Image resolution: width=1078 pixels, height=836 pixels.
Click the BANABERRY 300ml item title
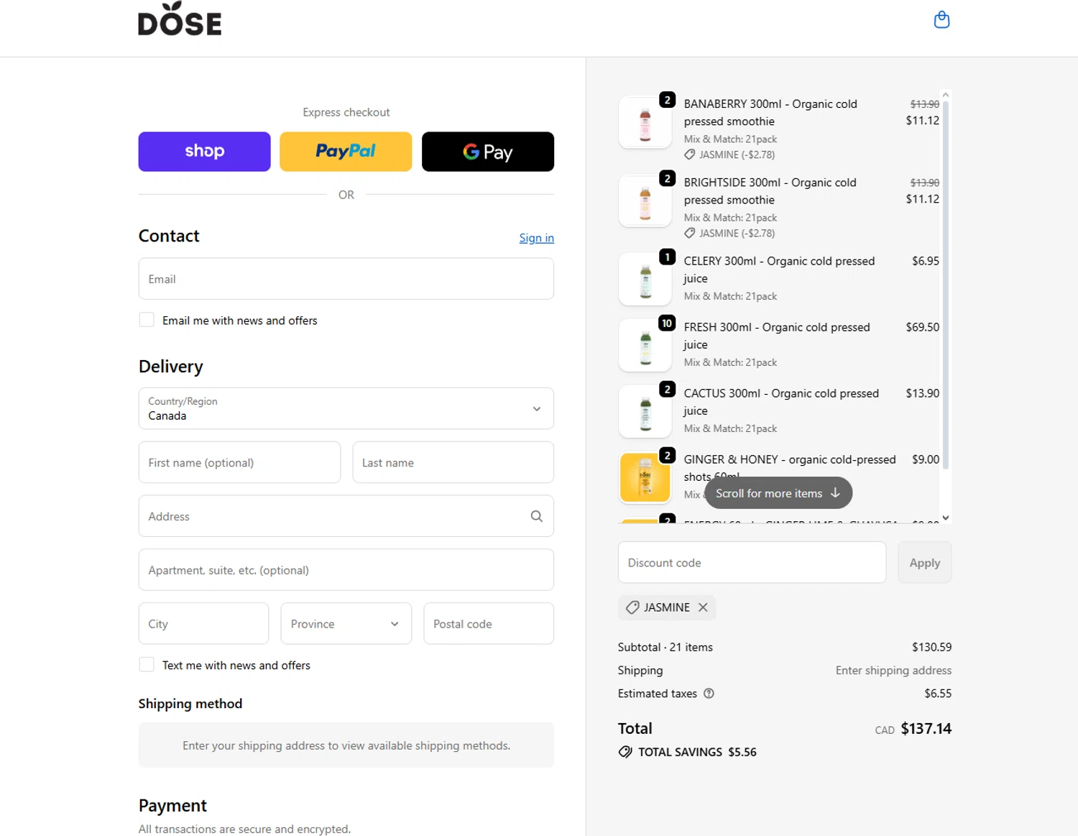[770, 113]
